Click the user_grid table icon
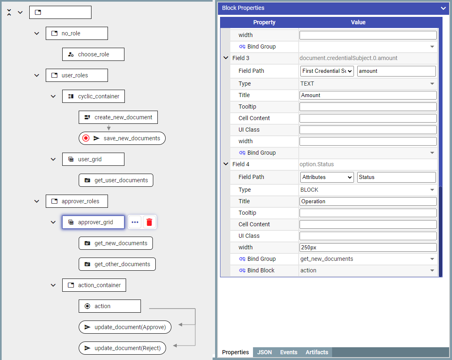The image size is (452, 360). (x=71, y=159)
